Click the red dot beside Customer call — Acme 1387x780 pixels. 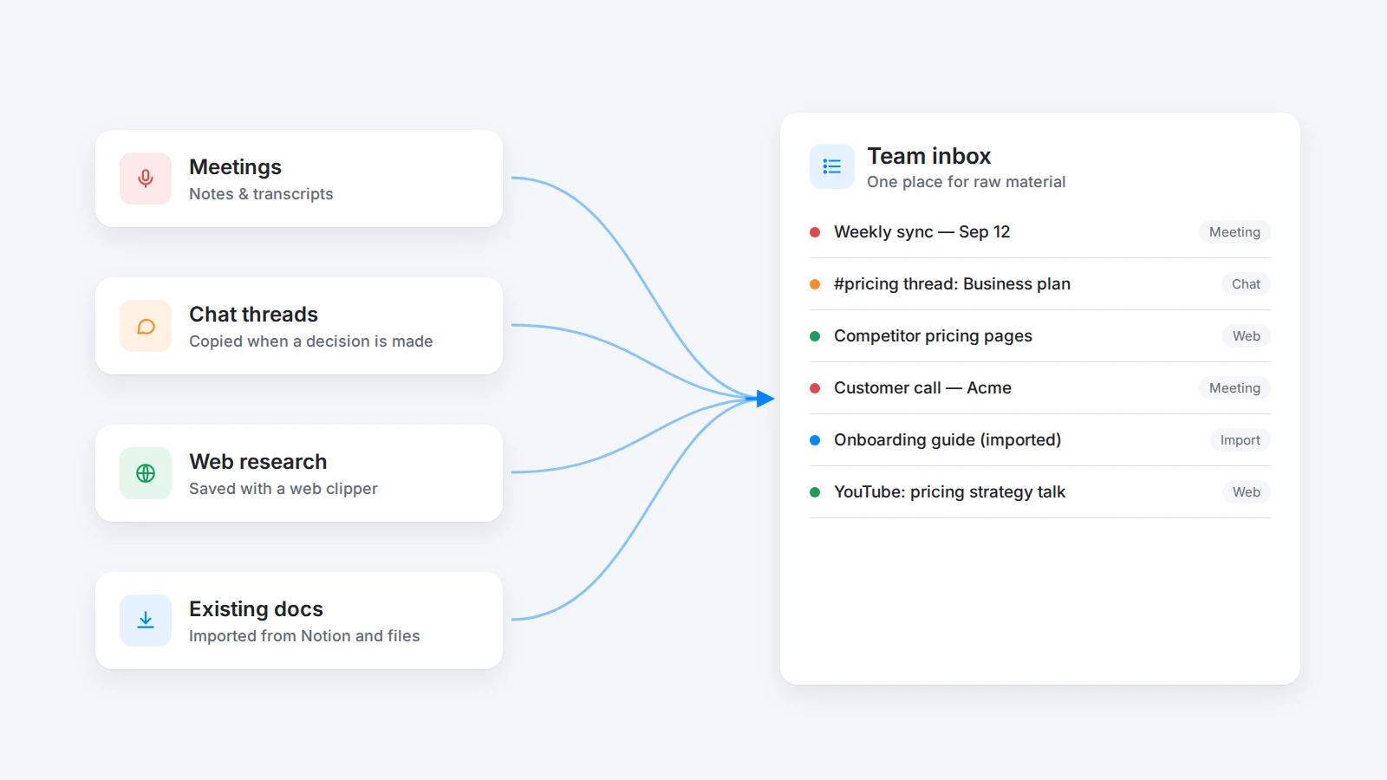(815, 388)
